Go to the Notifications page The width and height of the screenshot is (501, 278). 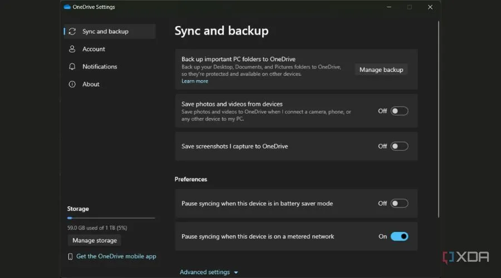click(x=100, y=67)
